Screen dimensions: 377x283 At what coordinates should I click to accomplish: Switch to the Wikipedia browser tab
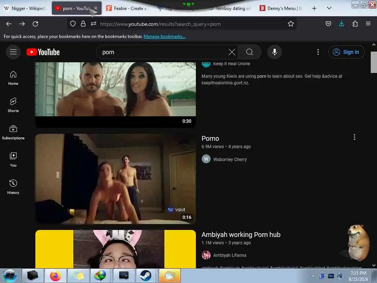(x=25, y=8)
